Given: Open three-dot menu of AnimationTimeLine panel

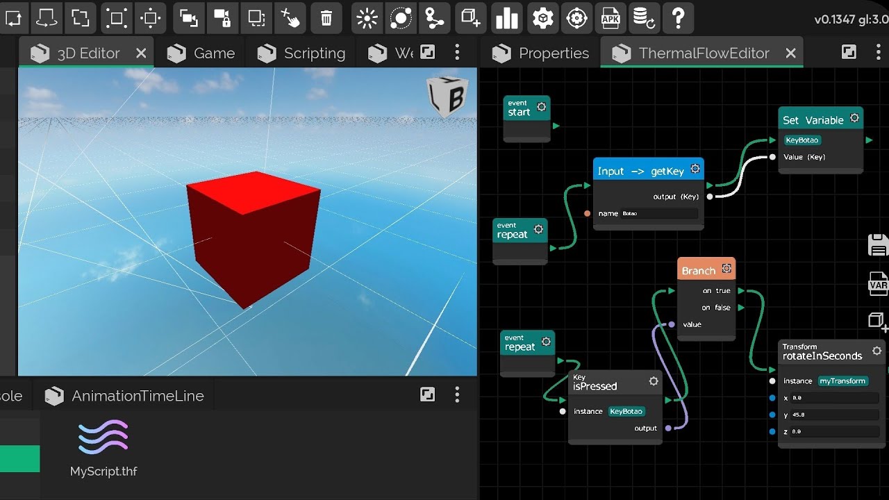Looking at the screenshot, I should pyautogui.click(x=457, y=395).
